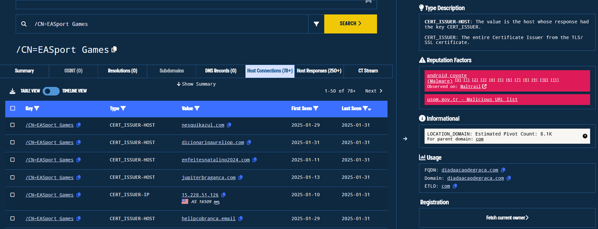This screenshot has height=229, width=598.
Task: Copy the hellpcobranca.email value
Action: [x=241, y=219]
